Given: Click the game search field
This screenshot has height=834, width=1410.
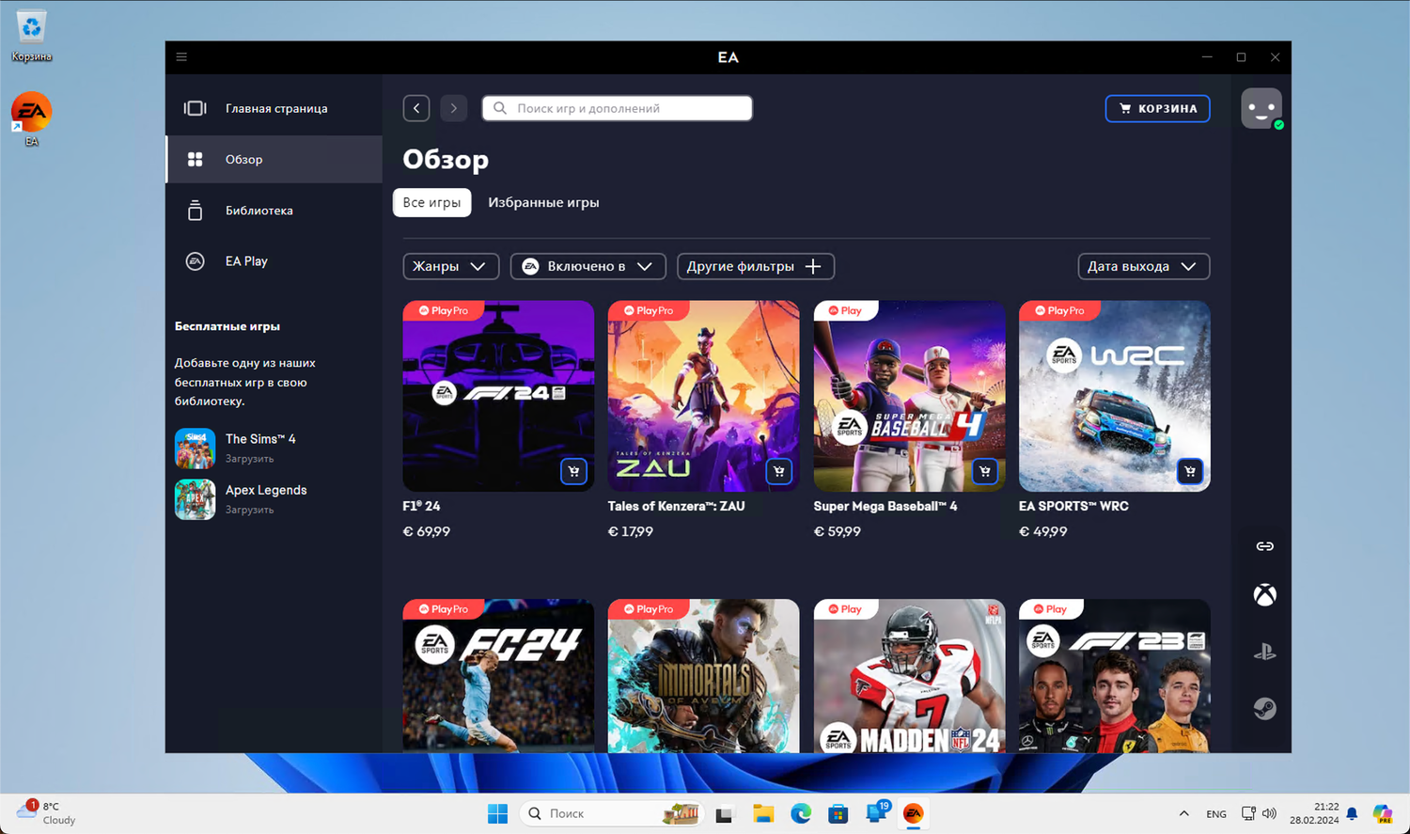Looking at the screenshot, I should tap(617, 108).
